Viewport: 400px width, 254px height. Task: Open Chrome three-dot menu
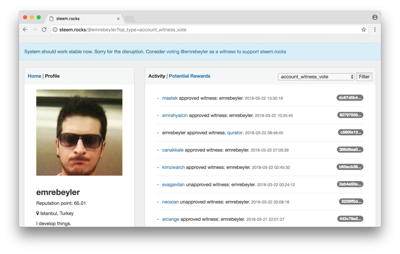click(375, 30)
